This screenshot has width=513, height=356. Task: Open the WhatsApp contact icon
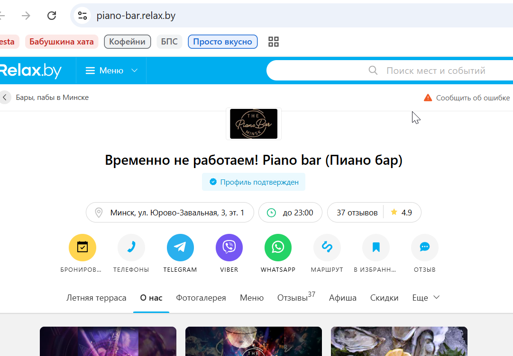tap(278, 247)
